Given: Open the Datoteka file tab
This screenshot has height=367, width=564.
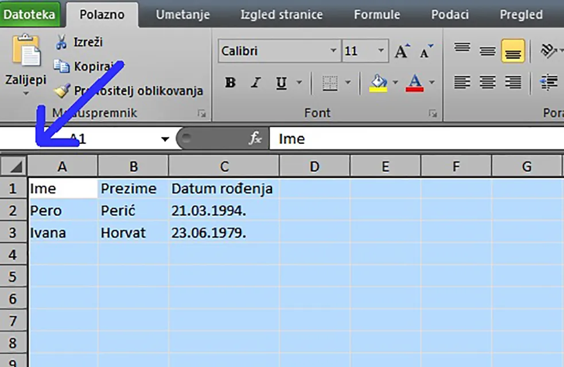Looking at the screenshot, I should 30,15.
